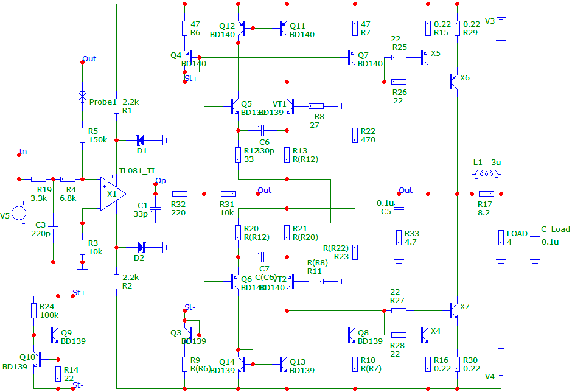This screenshot has width=572, height=392.
Task: Click transistor Q7 BD140 symbol
Action: [x=352, y=57]
